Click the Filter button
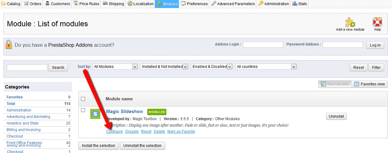 click(x=376, y=67)
